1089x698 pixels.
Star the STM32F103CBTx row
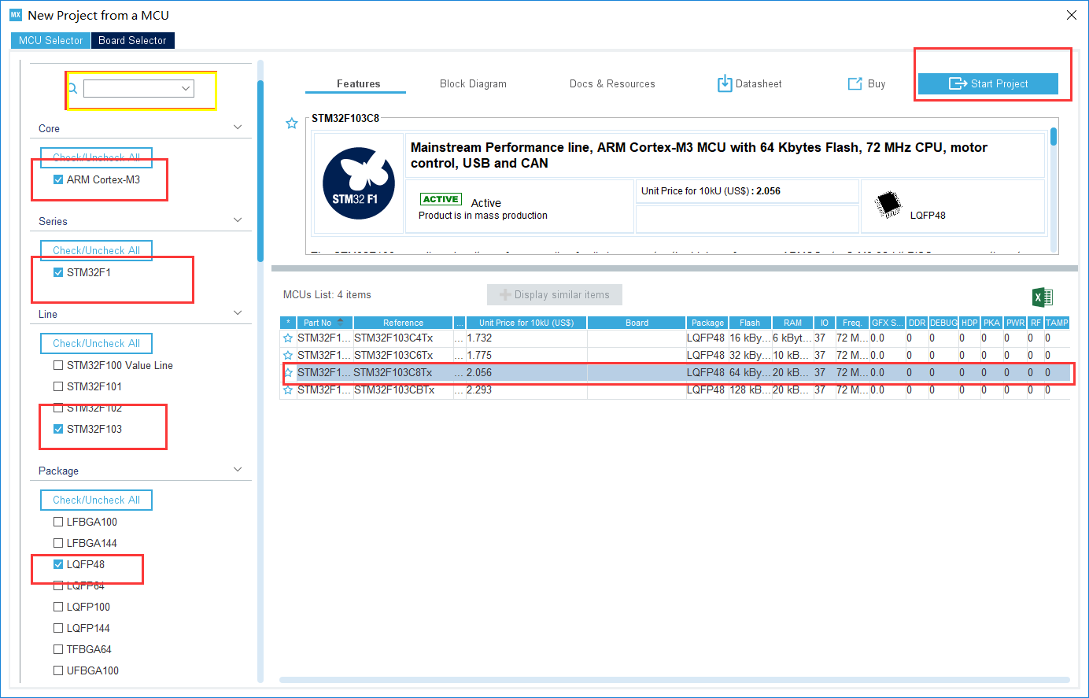288,390
